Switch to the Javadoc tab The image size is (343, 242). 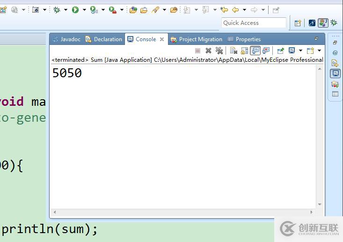67,39
